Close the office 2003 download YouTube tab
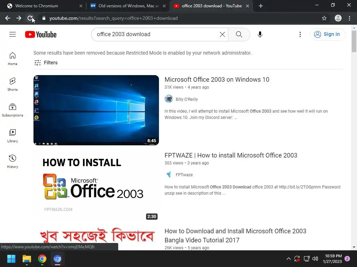Image resolution: width=357 pixels, height=267 pixels. pos(248,6)
